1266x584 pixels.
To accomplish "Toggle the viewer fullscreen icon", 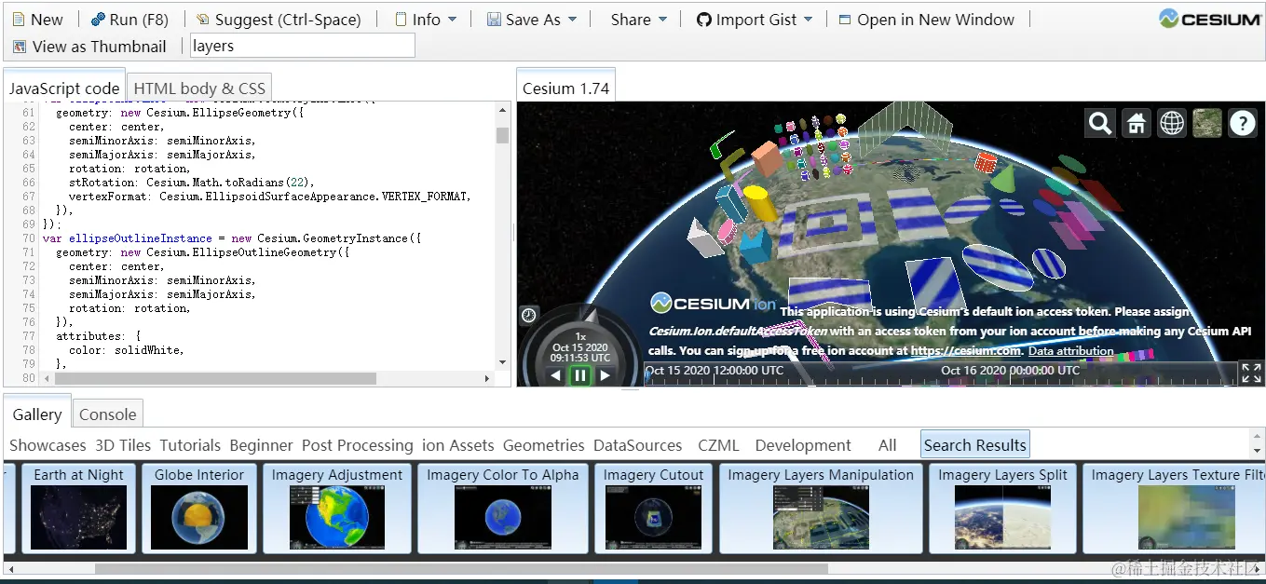I will pyautogui.click(x=1251, y=373).
